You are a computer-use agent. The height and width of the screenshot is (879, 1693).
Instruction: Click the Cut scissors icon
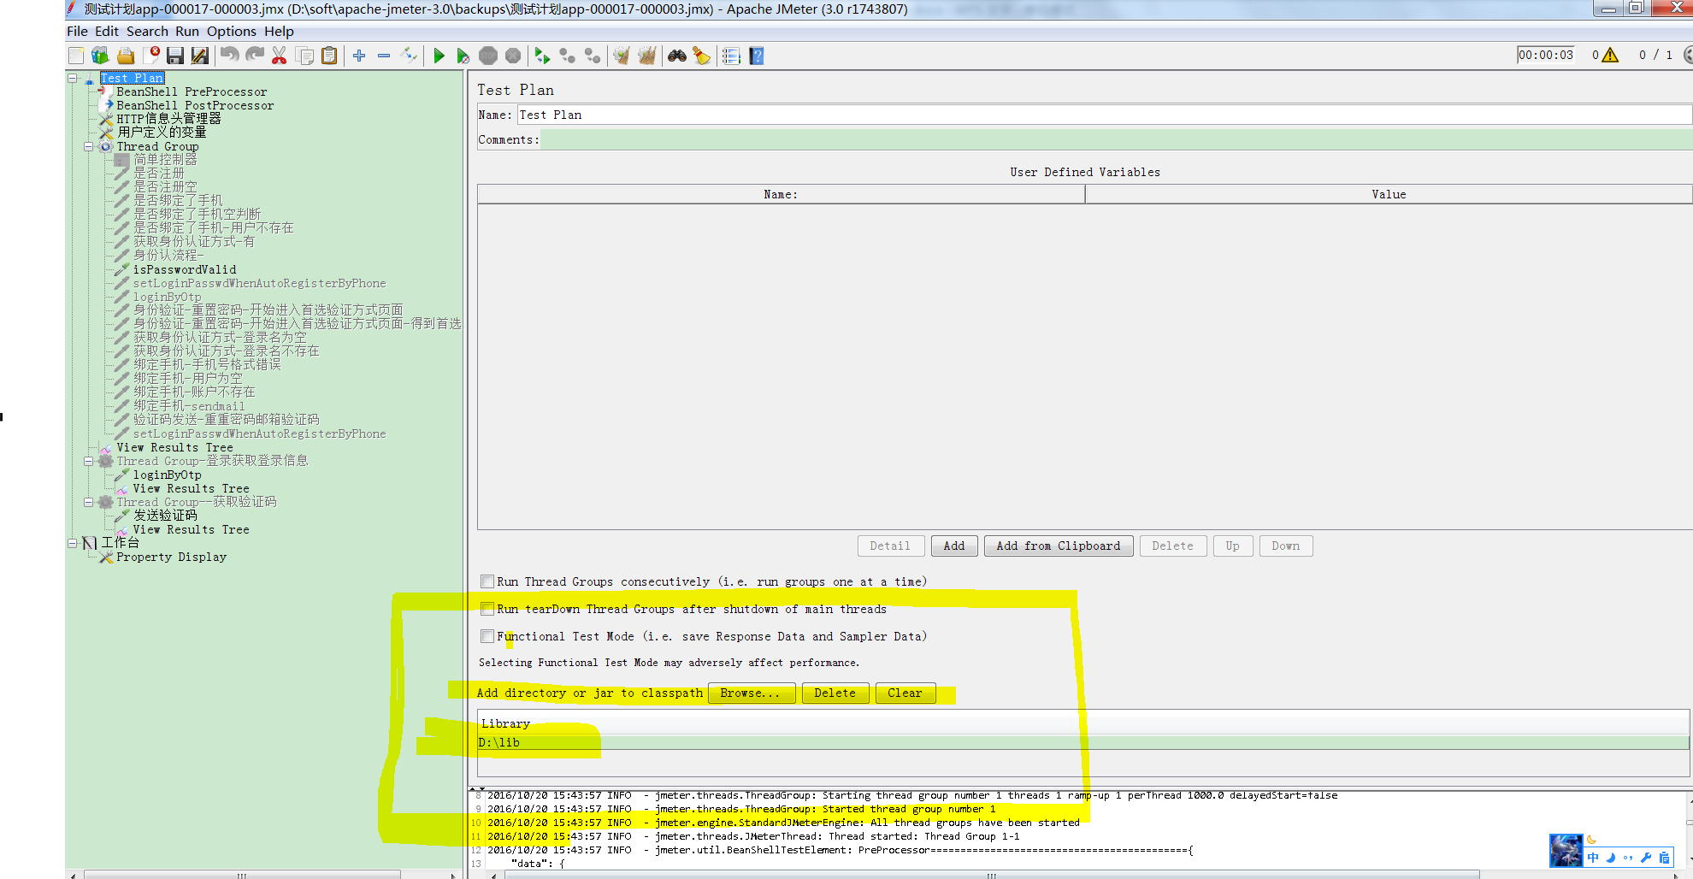279,56
